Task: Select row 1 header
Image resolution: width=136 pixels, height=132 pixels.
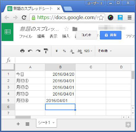Action: [x=8, y=74]
